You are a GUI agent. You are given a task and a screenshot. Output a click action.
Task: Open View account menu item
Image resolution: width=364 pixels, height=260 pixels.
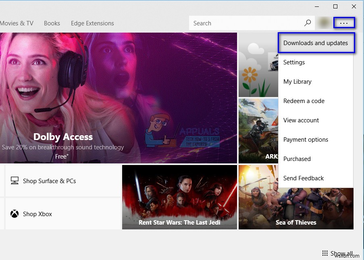316,120
